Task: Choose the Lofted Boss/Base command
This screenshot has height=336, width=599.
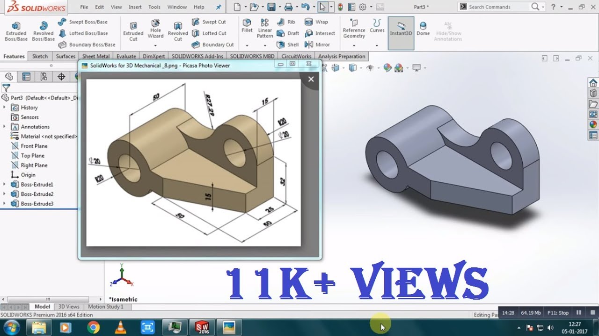Action: pos(83,33)
